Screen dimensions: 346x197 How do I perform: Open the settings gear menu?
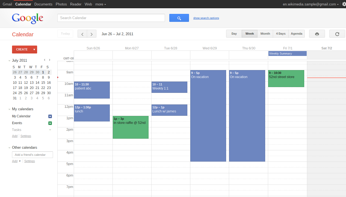(x=344, y=4)
